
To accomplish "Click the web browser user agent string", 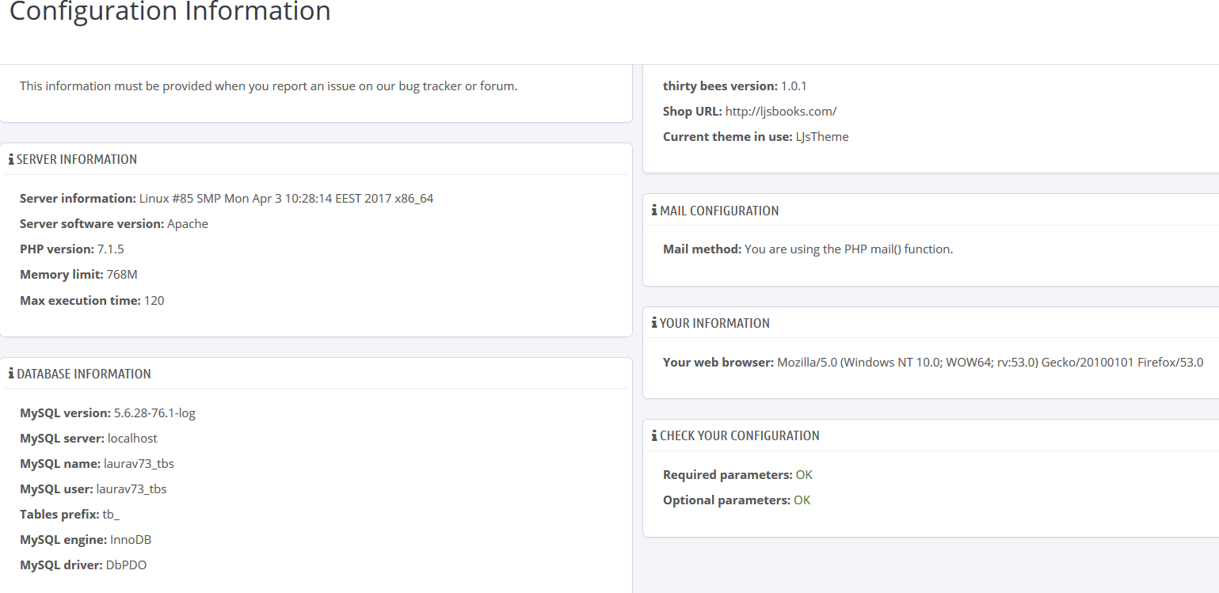I will pyautogui.click(x=989, y=362).
